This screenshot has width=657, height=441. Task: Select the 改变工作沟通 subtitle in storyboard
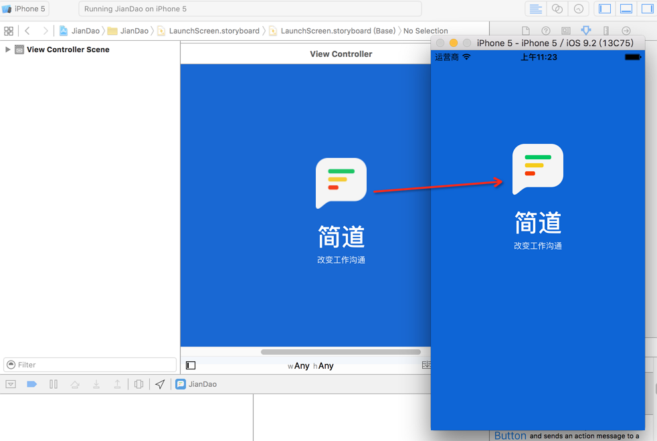click(x=341, y=260)
